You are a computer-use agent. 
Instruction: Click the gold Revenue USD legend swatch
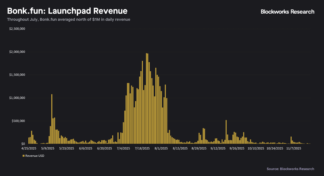click(x=23, y=156)
